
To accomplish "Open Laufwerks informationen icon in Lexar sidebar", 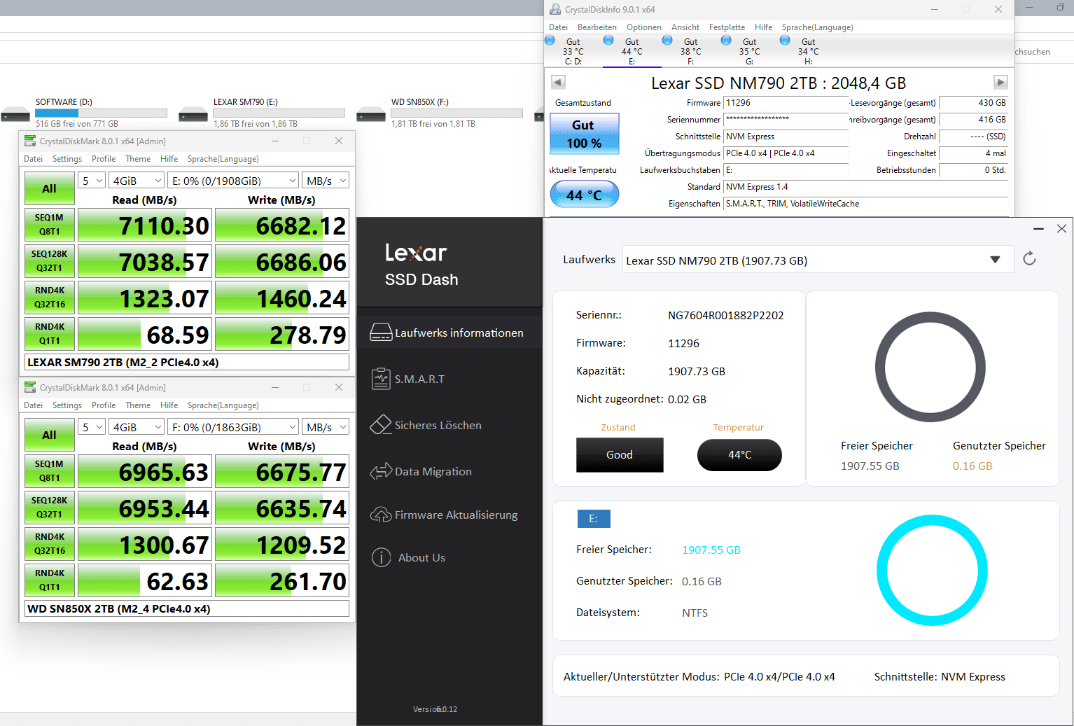I will click(381, 333).
